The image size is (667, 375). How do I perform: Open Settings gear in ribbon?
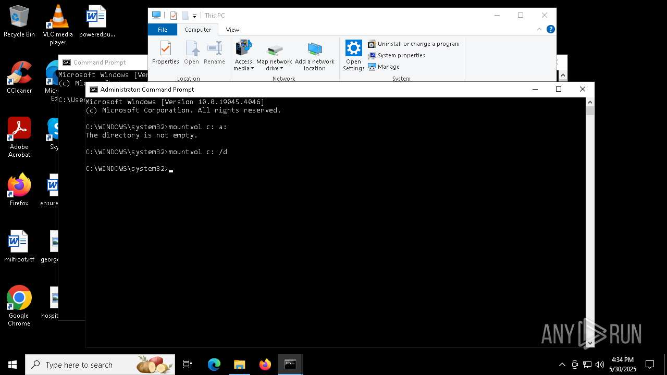(x=353, y=55)
